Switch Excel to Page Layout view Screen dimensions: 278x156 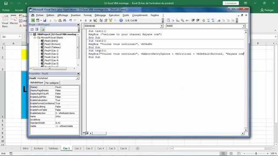click(231, 153)
